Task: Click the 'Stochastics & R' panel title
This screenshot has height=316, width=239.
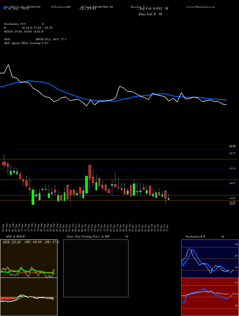Action: click(x=196, y=237)
